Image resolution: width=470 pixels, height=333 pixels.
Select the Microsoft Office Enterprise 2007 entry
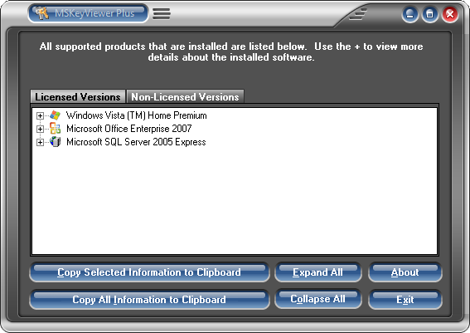click(x=128, y=129)
